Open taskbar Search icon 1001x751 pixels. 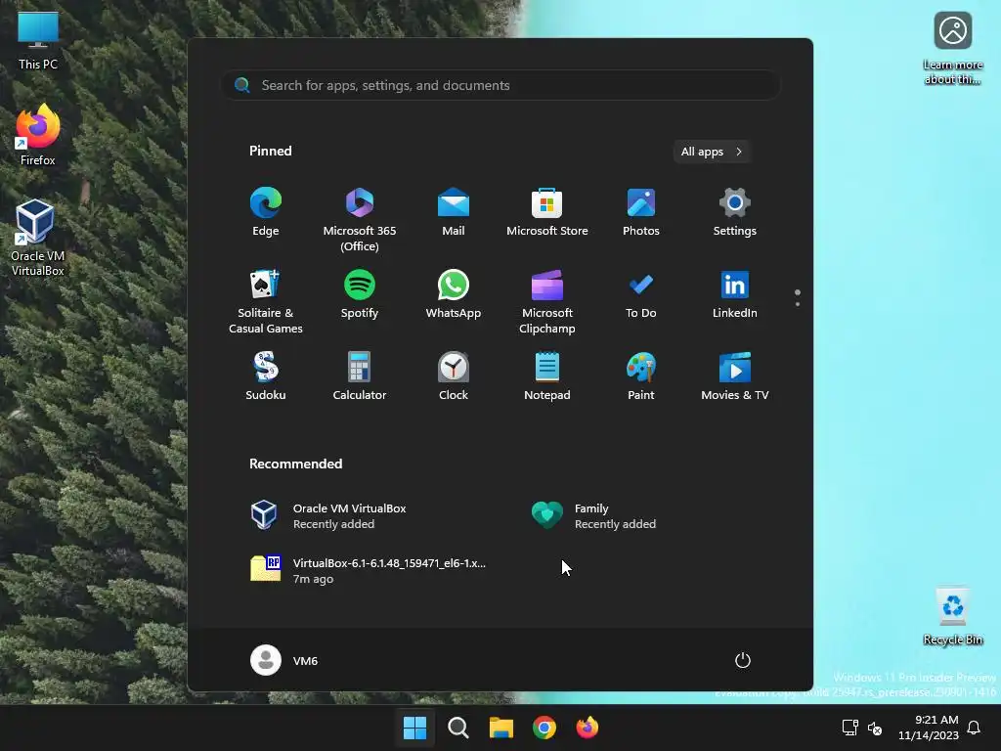click(457, 728)
